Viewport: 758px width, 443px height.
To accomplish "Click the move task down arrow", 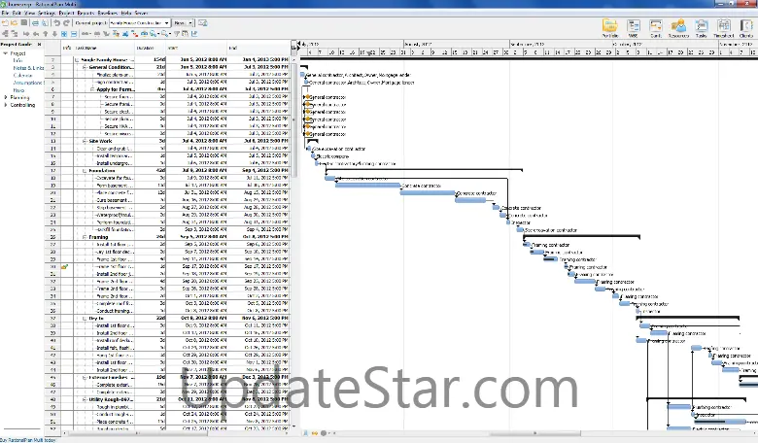I will tap(54, 34).
